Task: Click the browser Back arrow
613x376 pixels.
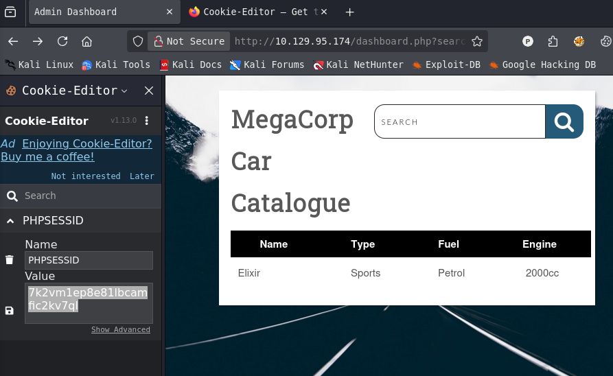Action: pyautogui.click(x=13, y=41)
